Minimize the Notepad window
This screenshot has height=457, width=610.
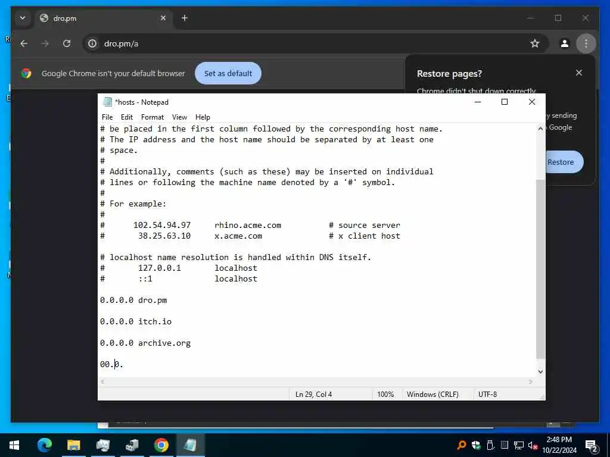tap(478, 102)
